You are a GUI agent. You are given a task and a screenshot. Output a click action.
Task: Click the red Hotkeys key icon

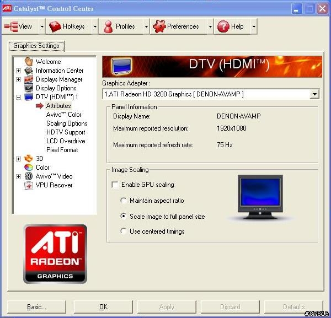click(x=55, y=26)
